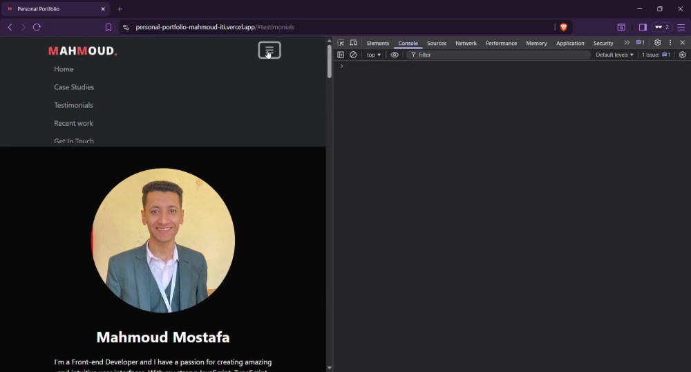Open Brave Shields lion icon
The height and width of the screenshot is (372, 691).
coord(564,28)
